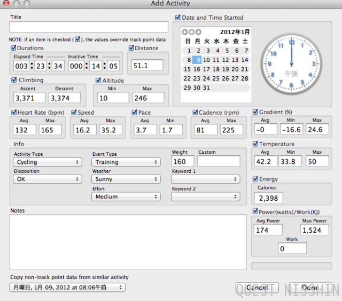
Task: Open the Effort dropdown showing Medium
Action: pyautogui.click(x=126, y=197)
